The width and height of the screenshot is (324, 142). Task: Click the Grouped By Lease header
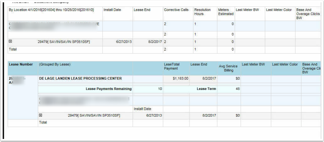[x=55, y=64]
